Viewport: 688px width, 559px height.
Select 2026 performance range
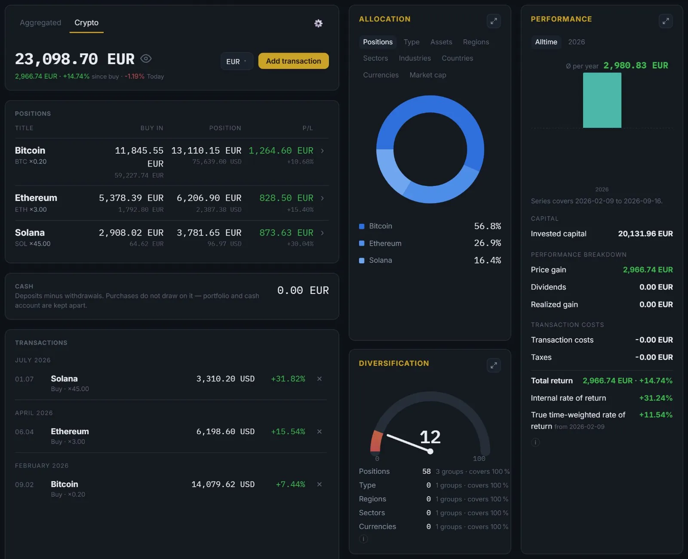click(576, 42)
